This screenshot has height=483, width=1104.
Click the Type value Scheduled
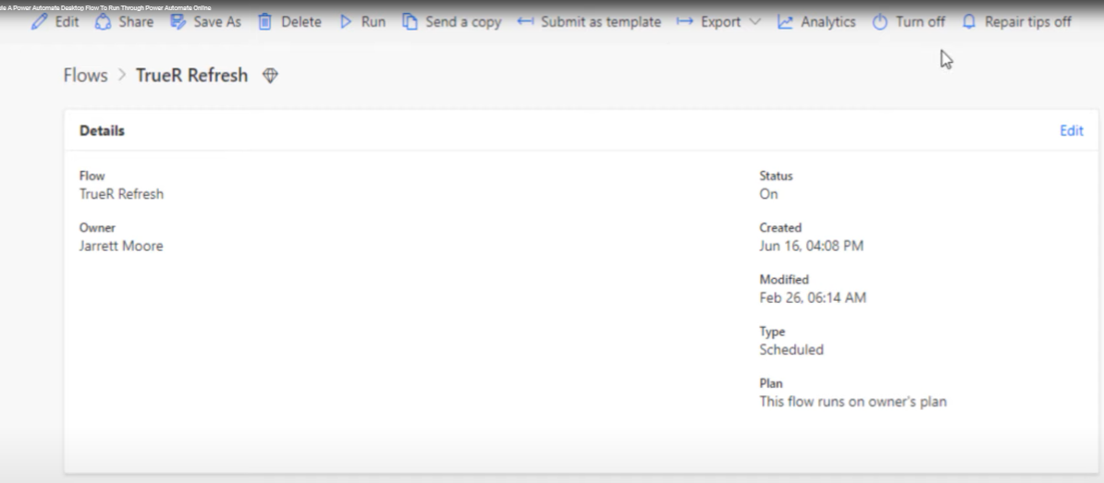(791, 349)
